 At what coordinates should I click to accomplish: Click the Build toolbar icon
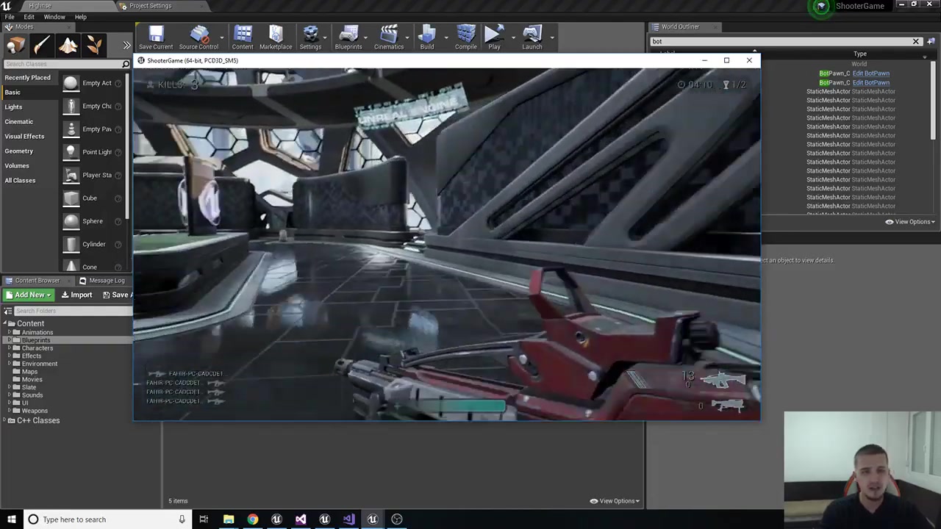pos(427,37)
